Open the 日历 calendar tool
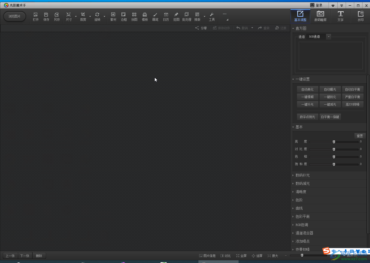Viewport: 370px width, 263px height. pos(166,17)
